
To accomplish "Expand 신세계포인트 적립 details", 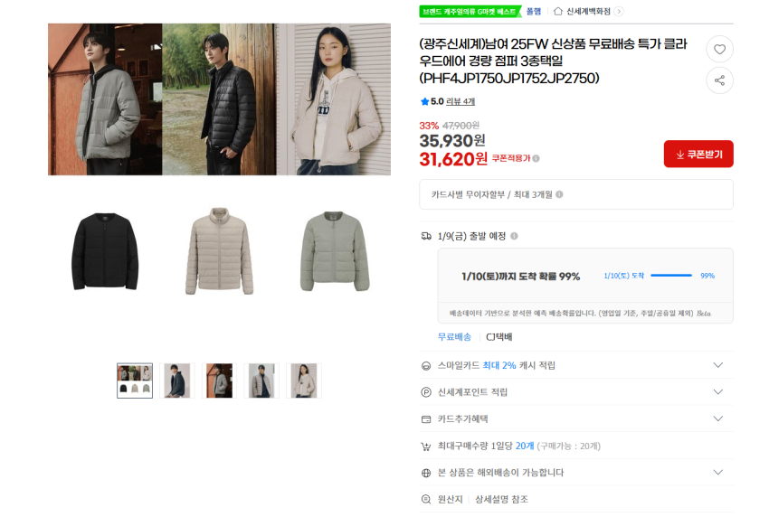I will (x=576, y=392).
